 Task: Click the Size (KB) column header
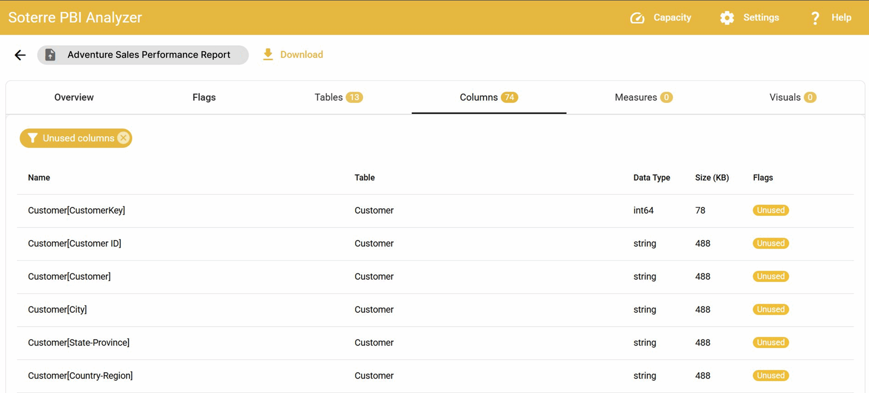(711, 177)
